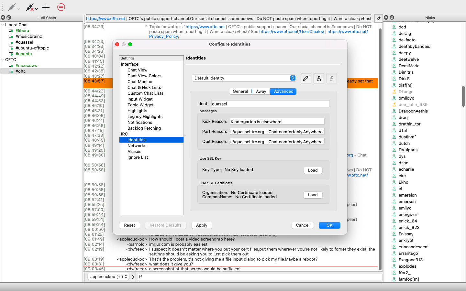
Task: Open the applecuckoo nick selector dropdown
Action: click(x=108, y=276)
